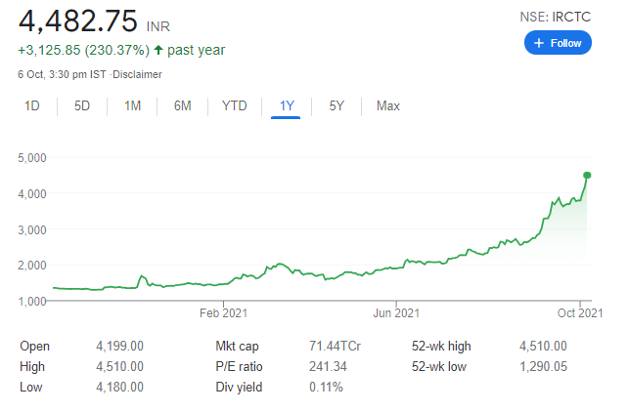This screenshot has height=412, width=629.
Task: Select the 5D time range tab
Action: (82, 106)
